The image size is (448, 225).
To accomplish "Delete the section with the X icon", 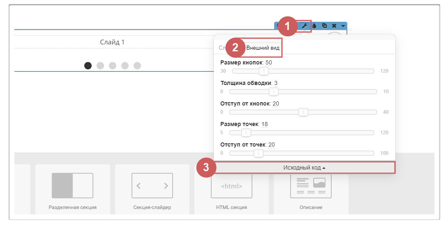I will pyautogui.click(x=334, y=26).
